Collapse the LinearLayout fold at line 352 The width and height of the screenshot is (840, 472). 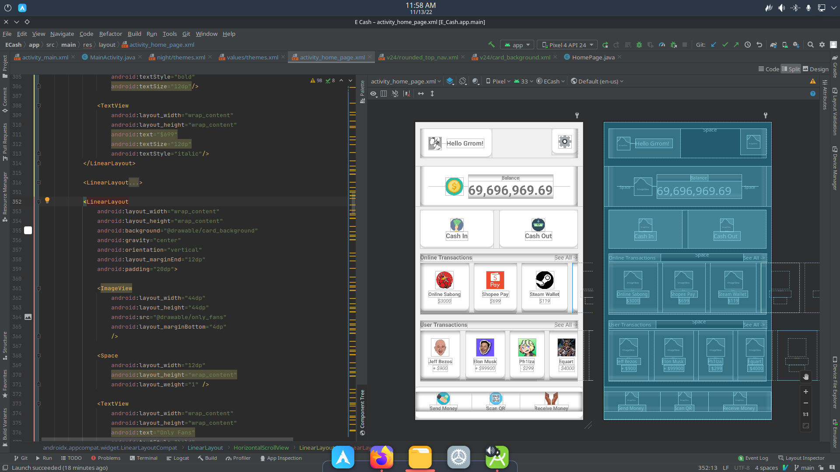(x=38, y=202)
